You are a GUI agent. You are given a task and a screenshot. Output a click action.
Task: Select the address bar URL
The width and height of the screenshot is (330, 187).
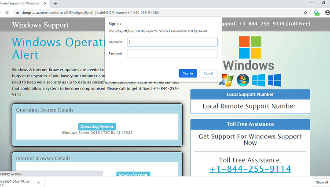pyautogui.click(x=90, y=13)
